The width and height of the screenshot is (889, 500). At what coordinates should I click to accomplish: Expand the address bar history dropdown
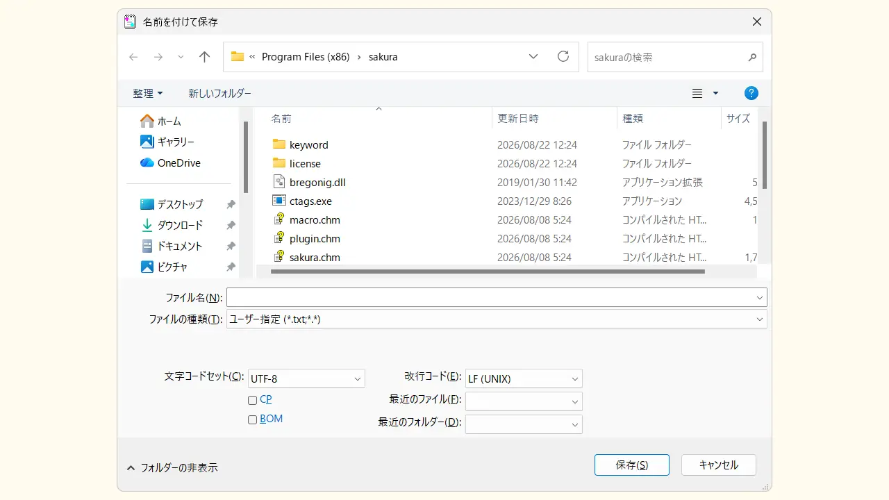pos(533,57)
